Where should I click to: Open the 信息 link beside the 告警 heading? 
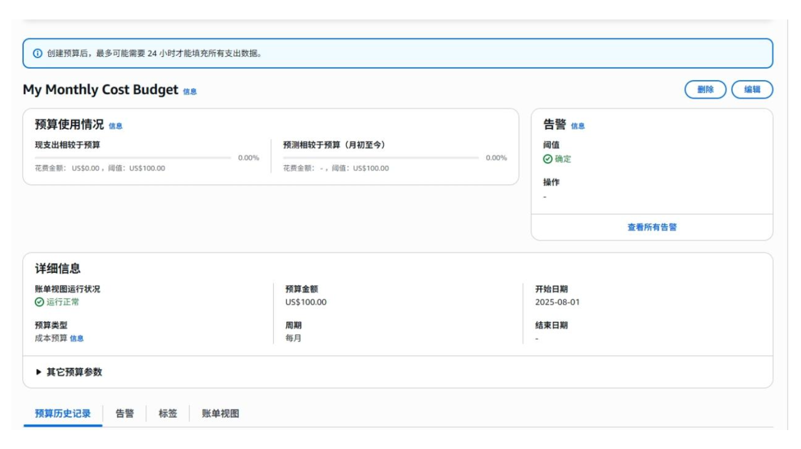(x=578, y=126)
